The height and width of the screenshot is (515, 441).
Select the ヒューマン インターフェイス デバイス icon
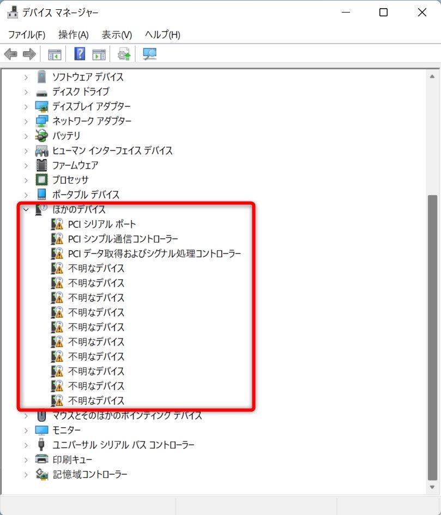coord(41,151)
